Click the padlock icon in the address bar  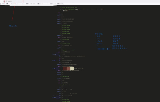[6, 1]
